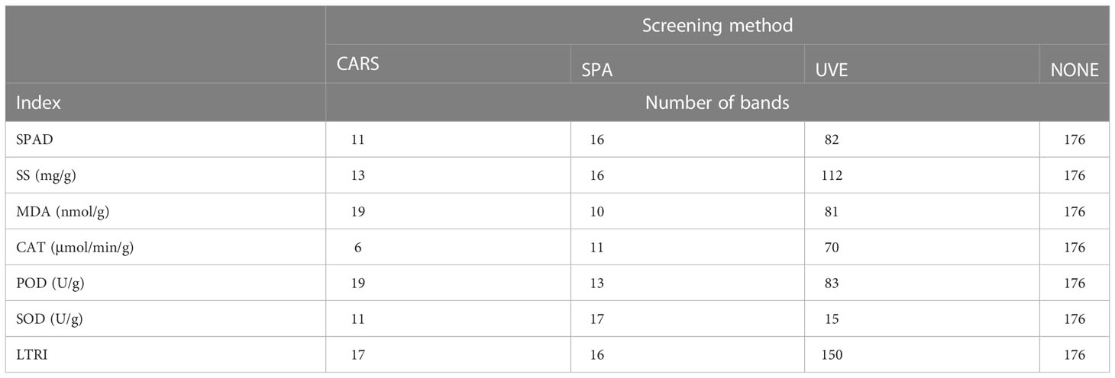The width and height of the screenshot is (1115, 378).
Task: Select the SOD (U/g) row label
Action: click(50, 319)
